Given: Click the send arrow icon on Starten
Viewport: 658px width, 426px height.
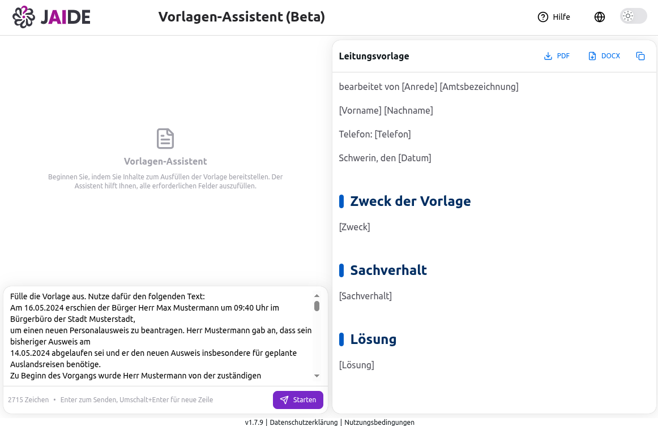Looking at the screenshot, I should [284, 400].
